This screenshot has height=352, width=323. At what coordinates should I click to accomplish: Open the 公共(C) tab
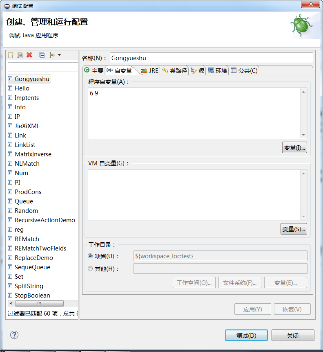[244, 71]
